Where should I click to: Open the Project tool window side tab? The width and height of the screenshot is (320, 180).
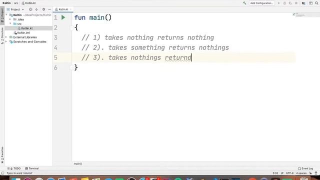tap(2, 16)
